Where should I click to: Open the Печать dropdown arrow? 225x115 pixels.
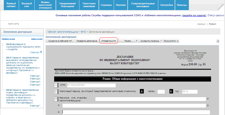137,41
